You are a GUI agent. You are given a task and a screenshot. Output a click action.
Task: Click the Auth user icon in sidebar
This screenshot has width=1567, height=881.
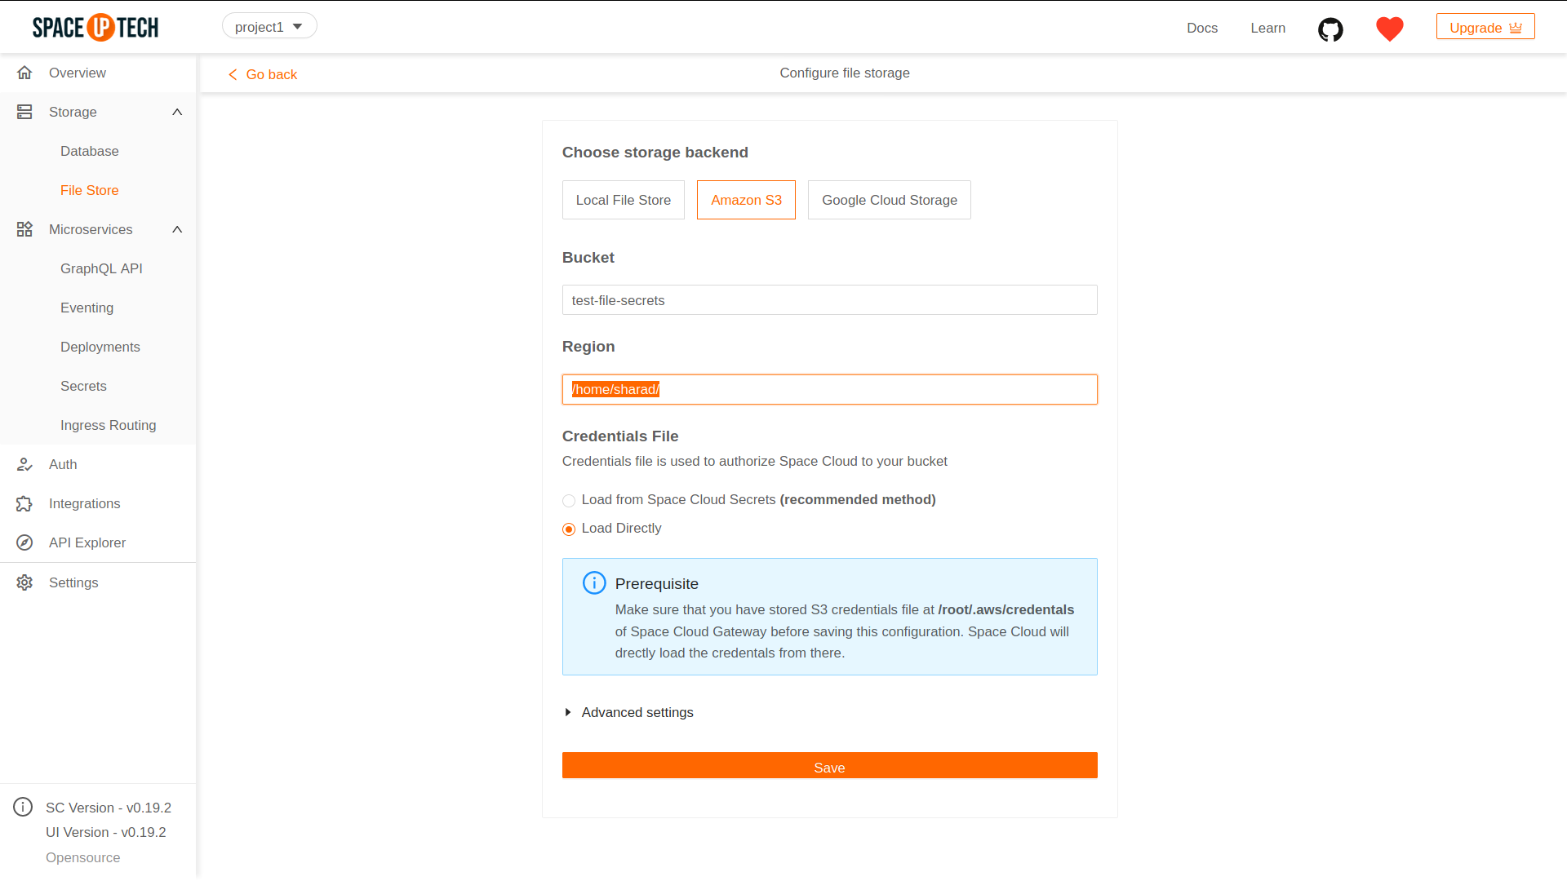pyautogui.click(x=24, y=464)
